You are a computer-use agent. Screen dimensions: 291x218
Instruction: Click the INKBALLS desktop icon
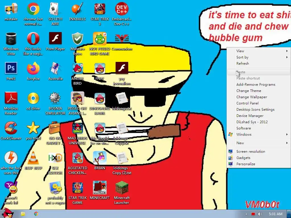tap(77, 12)
